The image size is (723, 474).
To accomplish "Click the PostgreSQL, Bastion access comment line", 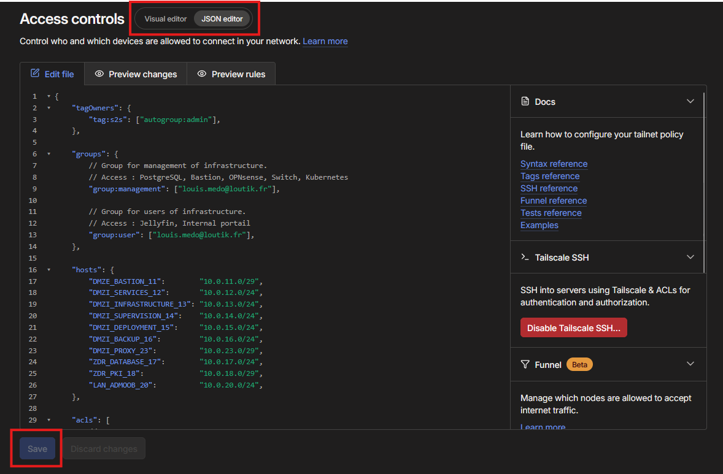I will (218, 177).
